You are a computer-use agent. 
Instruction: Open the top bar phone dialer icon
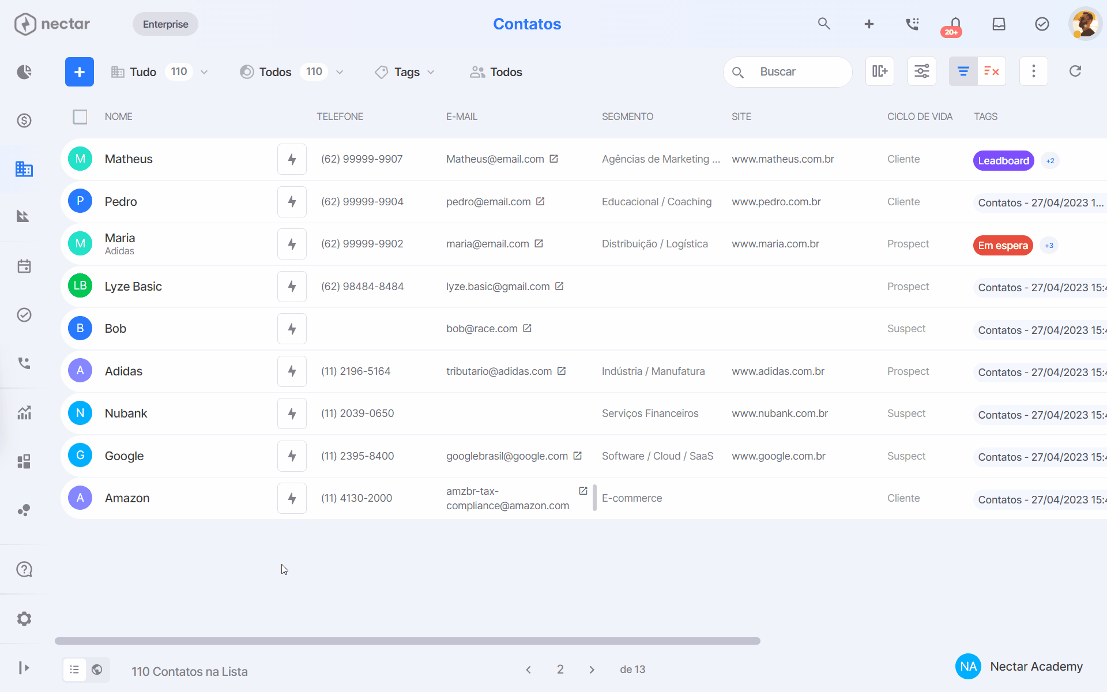point(912,24)
